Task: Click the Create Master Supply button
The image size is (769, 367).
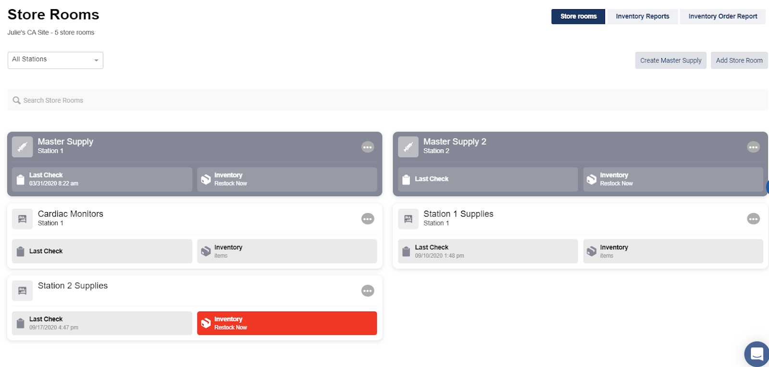Action: click(x=670, y=60)
